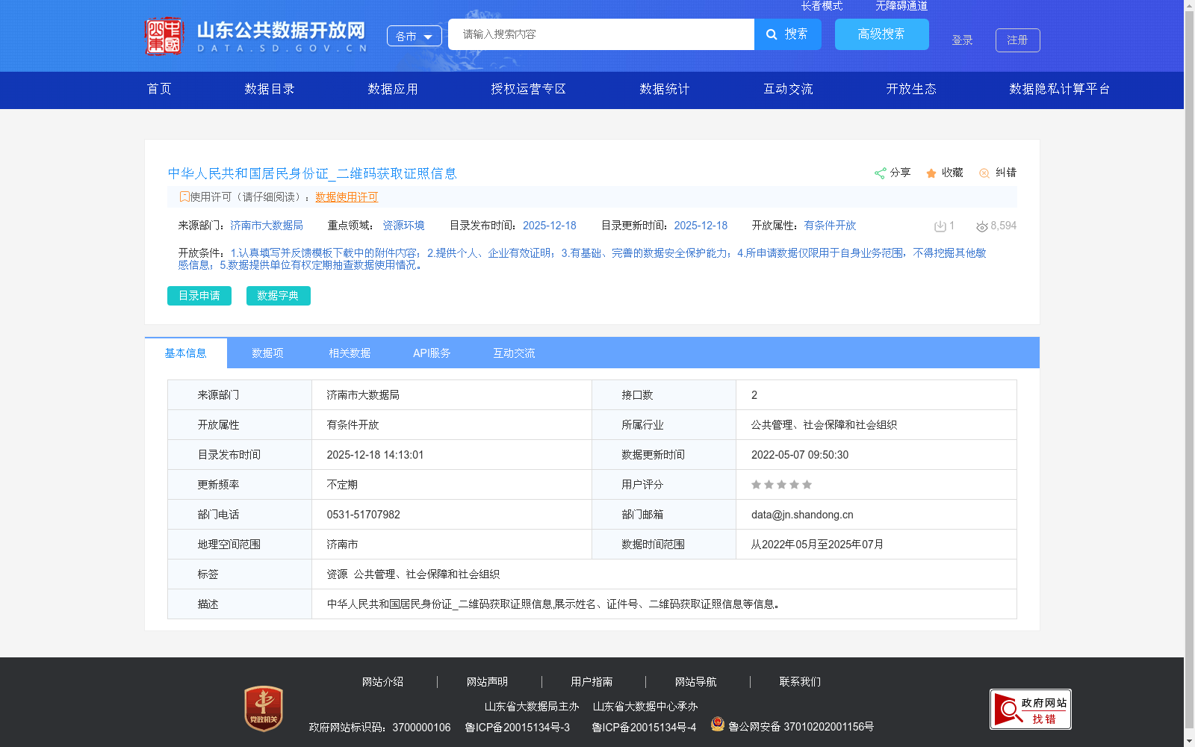Open 数据统计 nav menu item

click(x=665, y=89)
